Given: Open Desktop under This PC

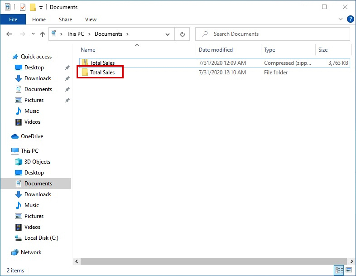Looking at the screenshot, I should 34,173.
